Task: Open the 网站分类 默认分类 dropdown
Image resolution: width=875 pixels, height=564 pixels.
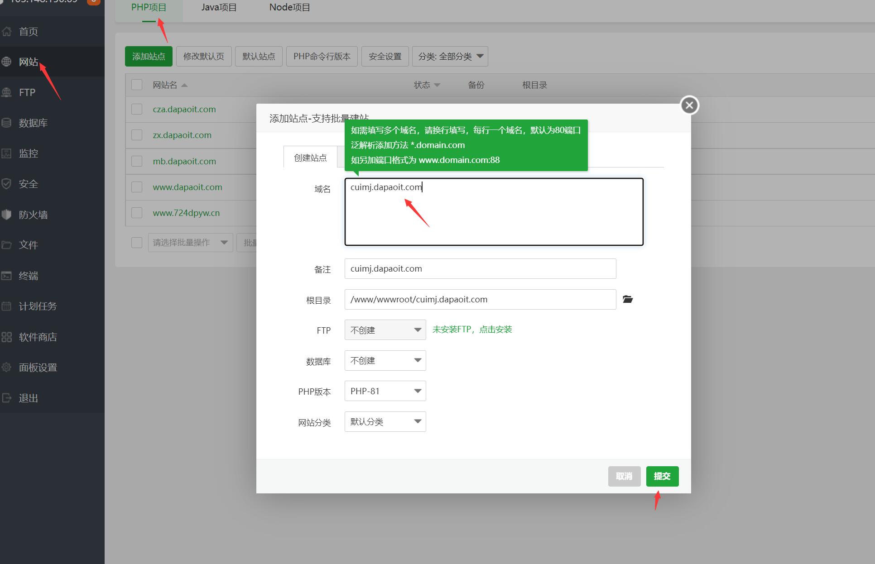Action: (x=385, y=422)
